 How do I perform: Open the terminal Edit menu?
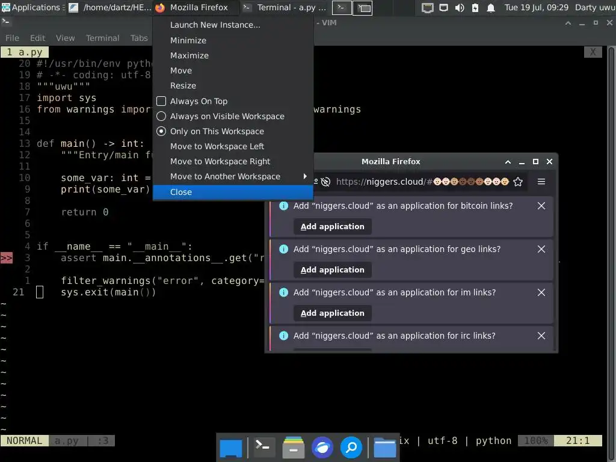[37, 38]
